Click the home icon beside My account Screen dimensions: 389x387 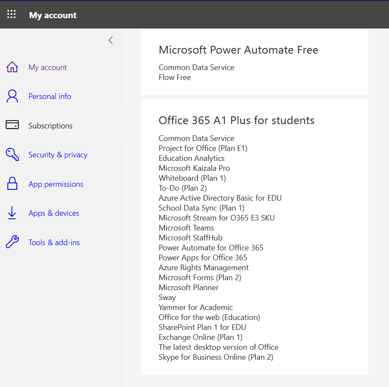pos(12,67)
